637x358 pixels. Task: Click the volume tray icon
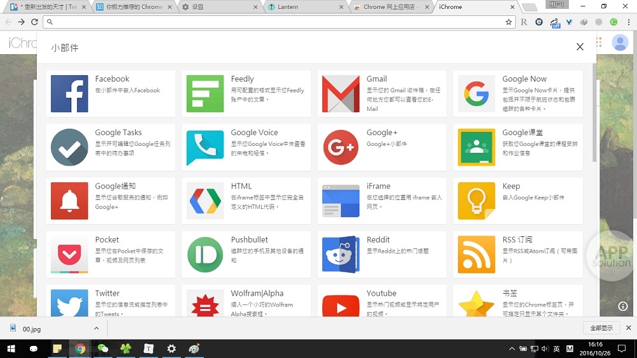click(x=545, y=348)
